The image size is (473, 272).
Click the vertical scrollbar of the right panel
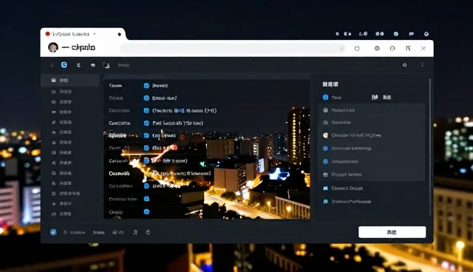point(430,147)
